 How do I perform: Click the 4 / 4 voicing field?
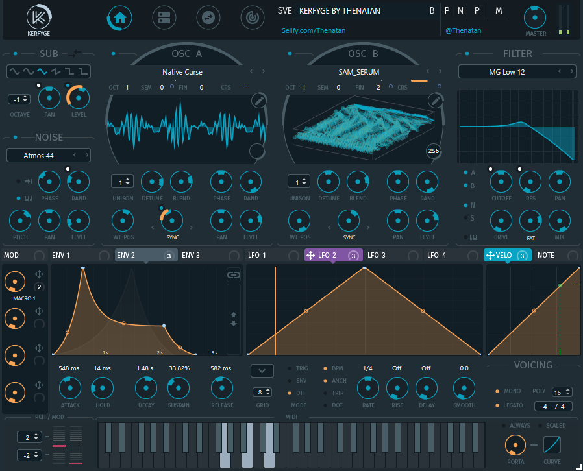tap(553, 406)
